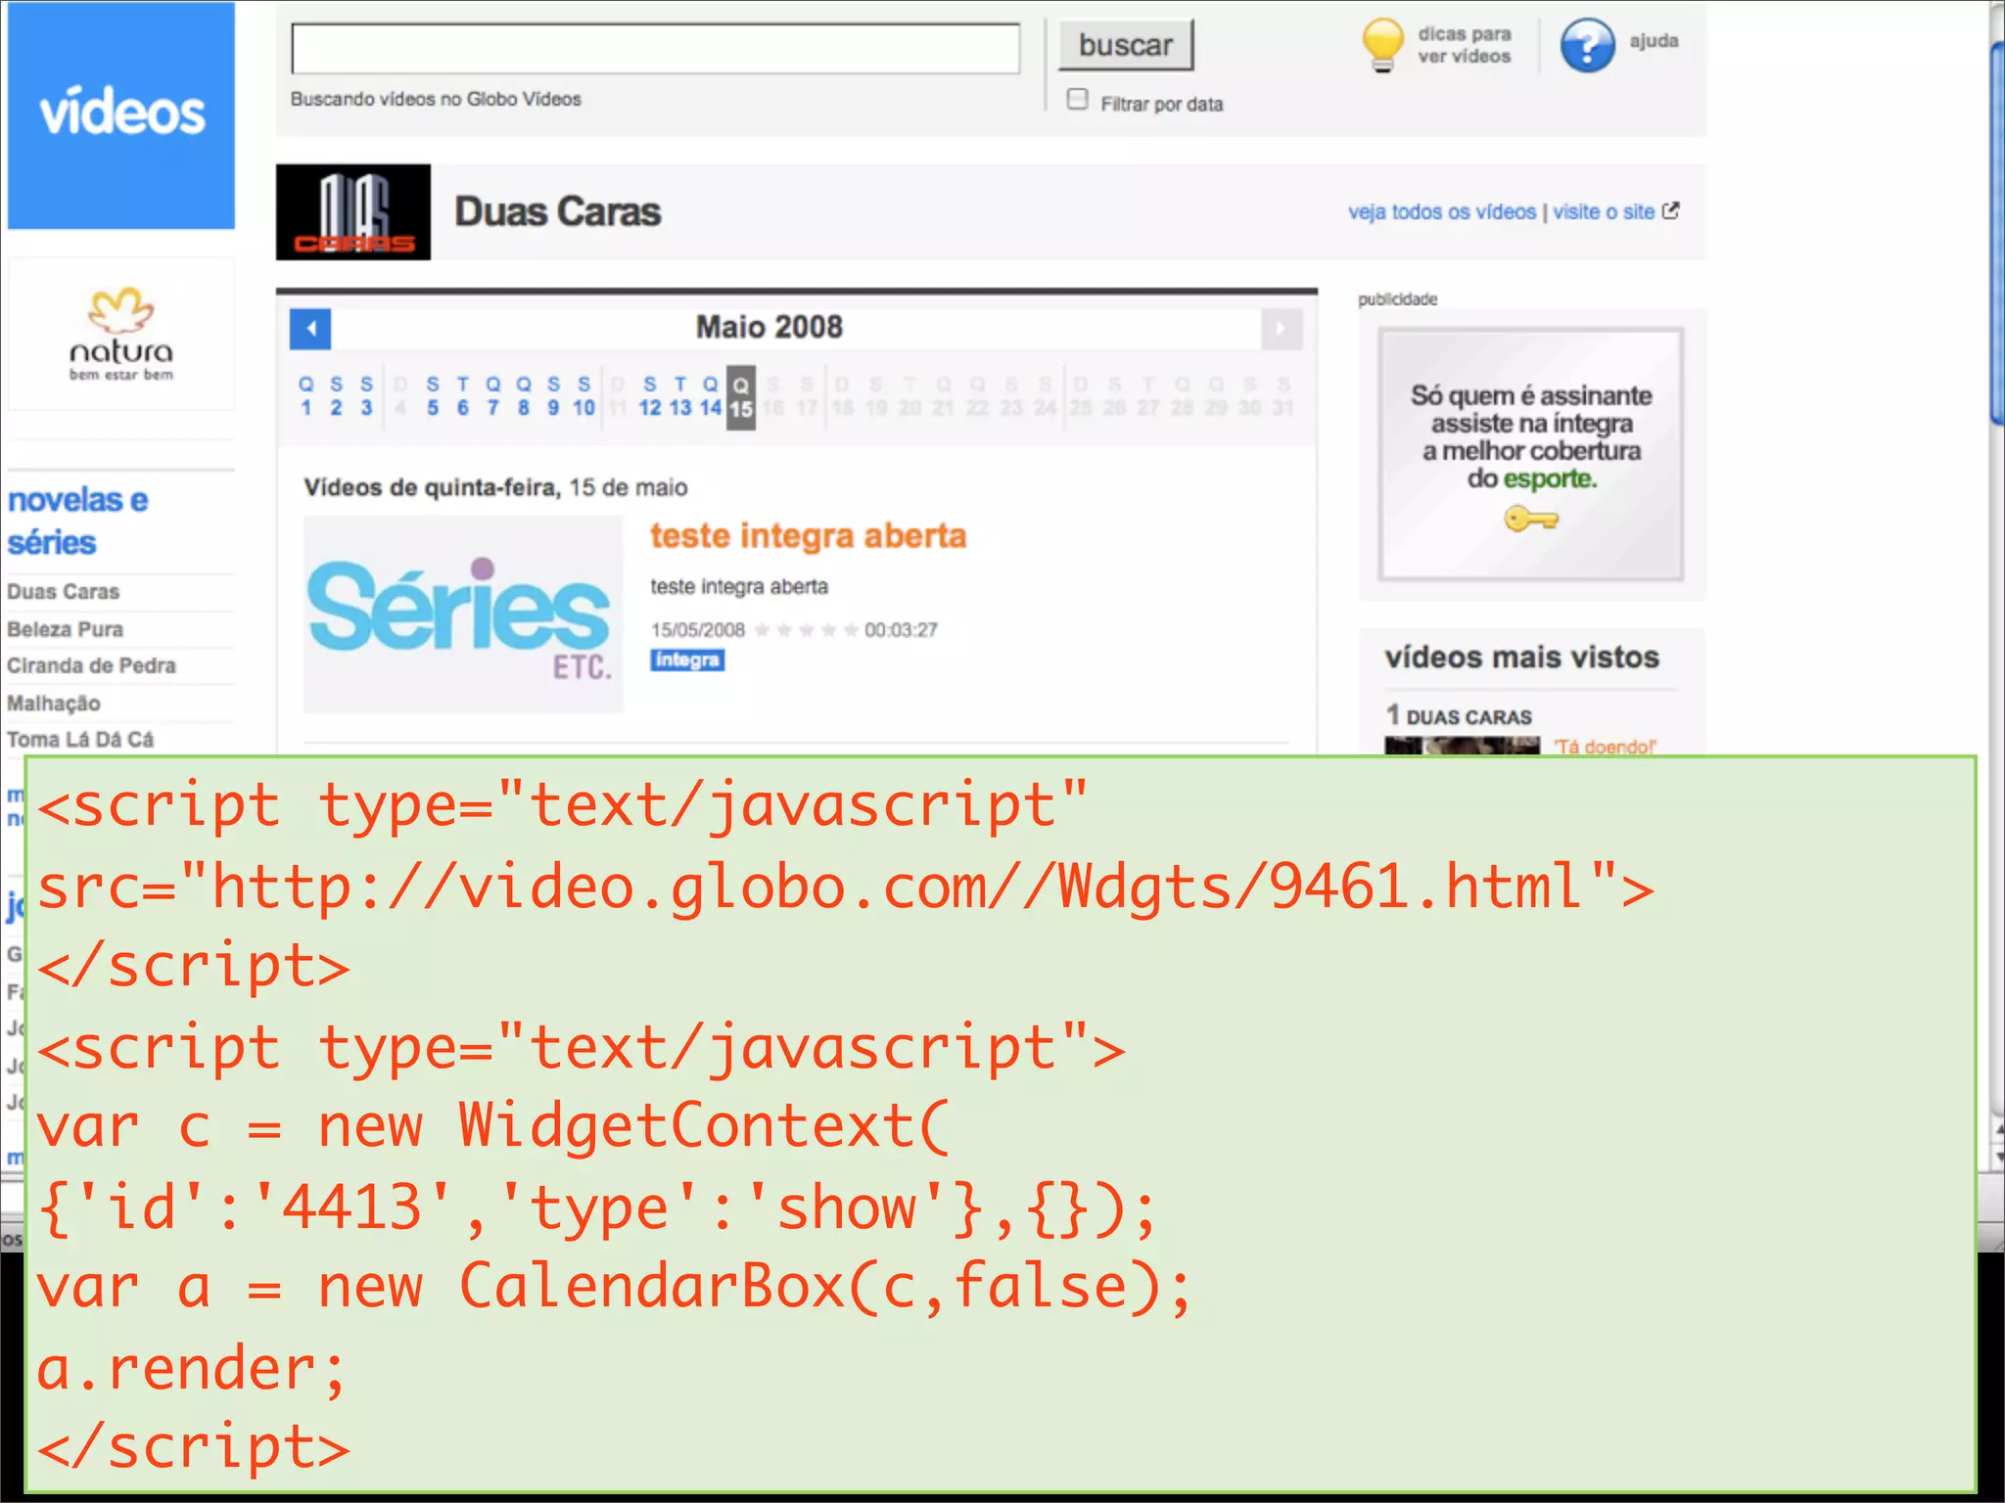
Task: Open the ajuda link
Action: pos(1654,41)
